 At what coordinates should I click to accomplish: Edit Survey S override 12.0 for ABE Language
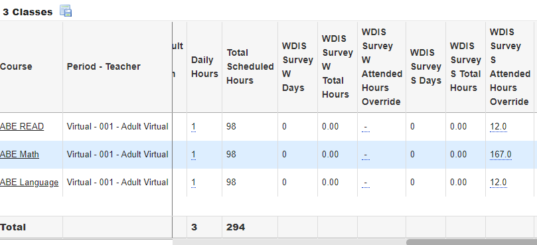pyautogui.click(x=499, y=183)
